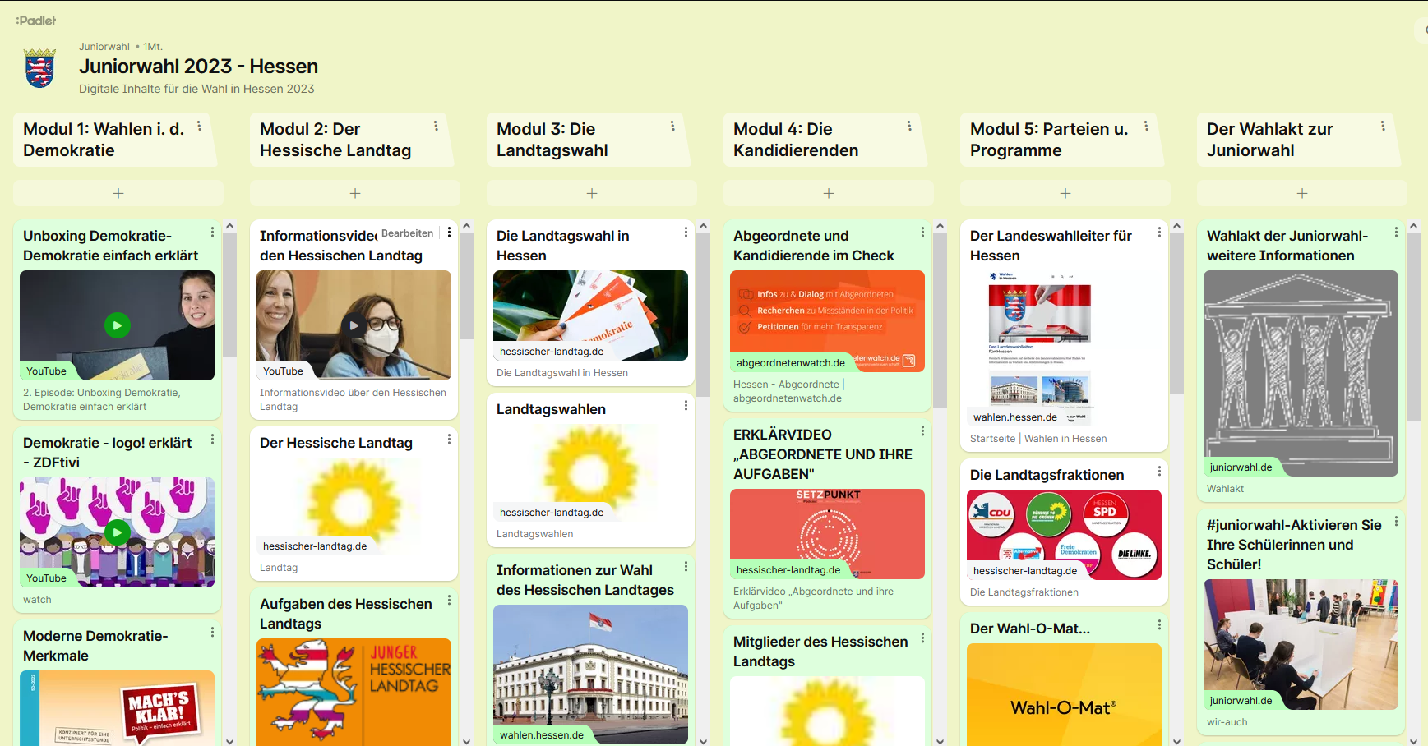Open options menu for Modul 1 column

point(199,126)
